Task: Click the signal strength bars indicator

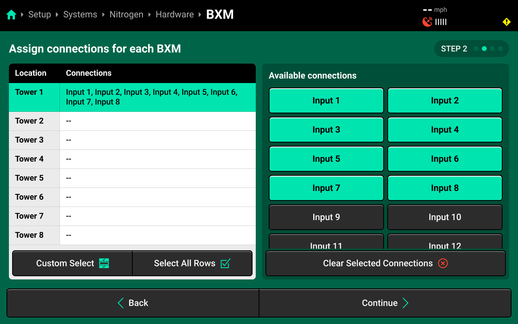Action: 441,22
